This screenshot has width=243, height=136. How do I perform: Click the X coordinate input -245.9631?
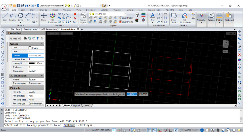(x=132, y=94)
